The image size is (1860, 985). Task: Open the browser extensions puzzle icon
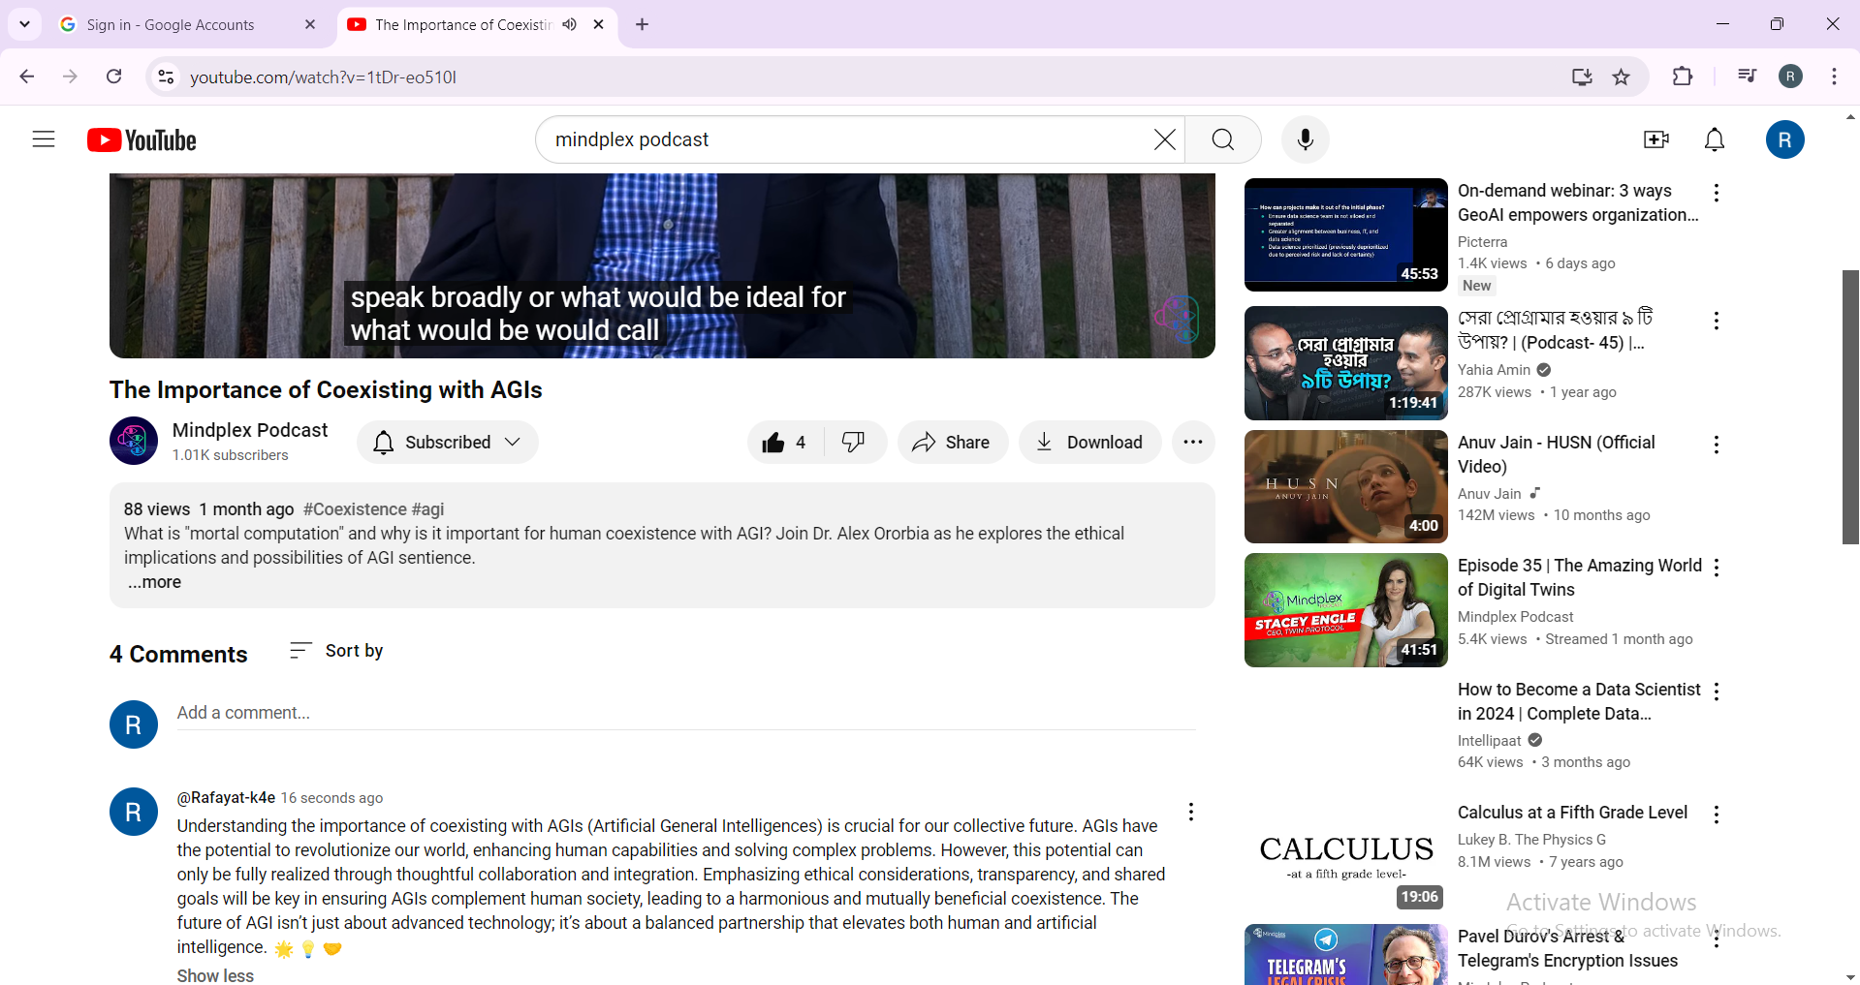pos(1683,77)
